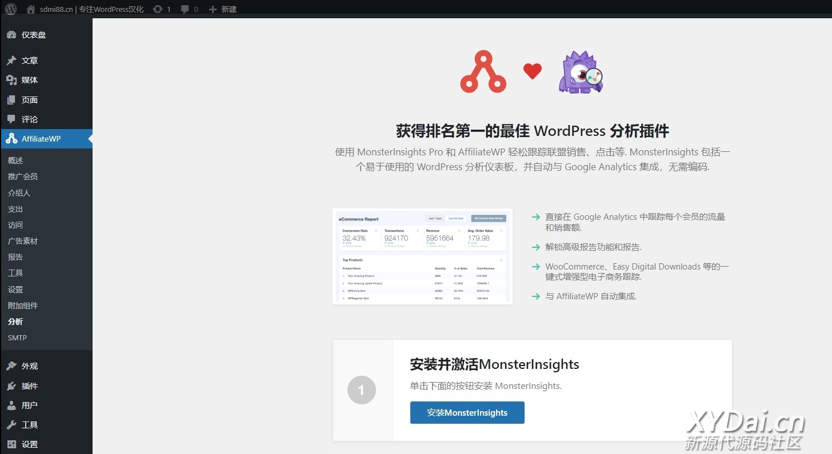Select 推广会员 under AffiliateWP
832x454 pixels.
23,176
